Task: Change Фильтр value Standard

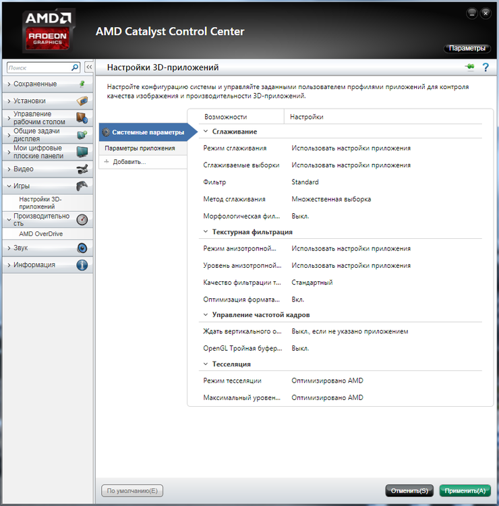Action: (305, 182)
